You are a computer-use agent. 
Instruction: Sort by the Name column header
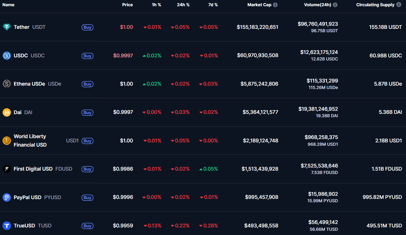click(x=8, y=5)
